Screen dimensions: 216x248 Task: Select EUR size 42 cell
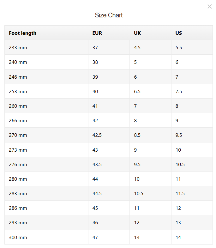[95, 121]
